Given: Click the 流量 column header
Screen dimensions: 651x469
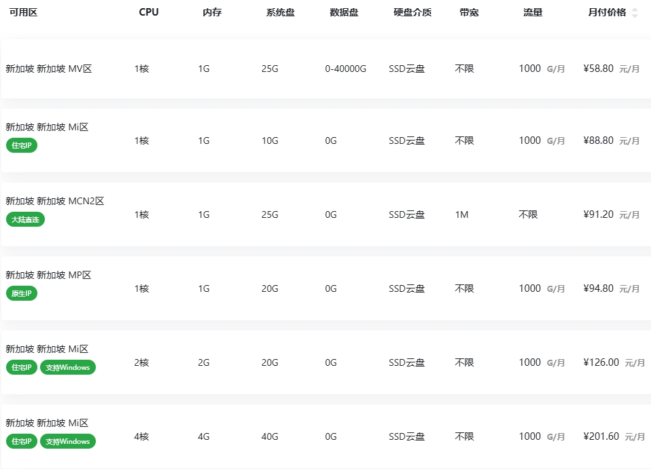Looking at the screenshot, I should [533, 13].
